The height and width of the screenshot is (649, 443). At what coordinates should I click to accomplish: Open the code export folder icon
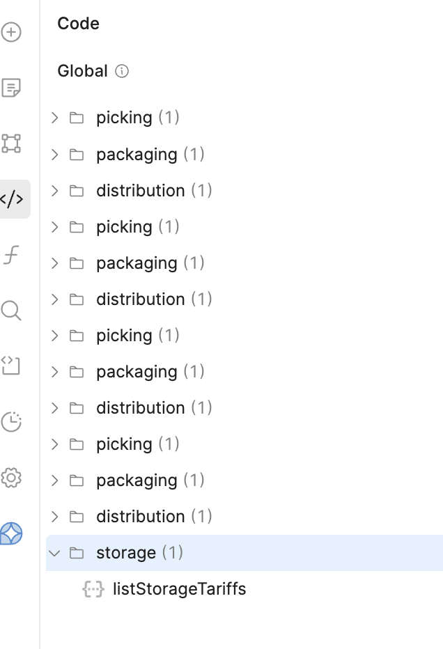12,366
